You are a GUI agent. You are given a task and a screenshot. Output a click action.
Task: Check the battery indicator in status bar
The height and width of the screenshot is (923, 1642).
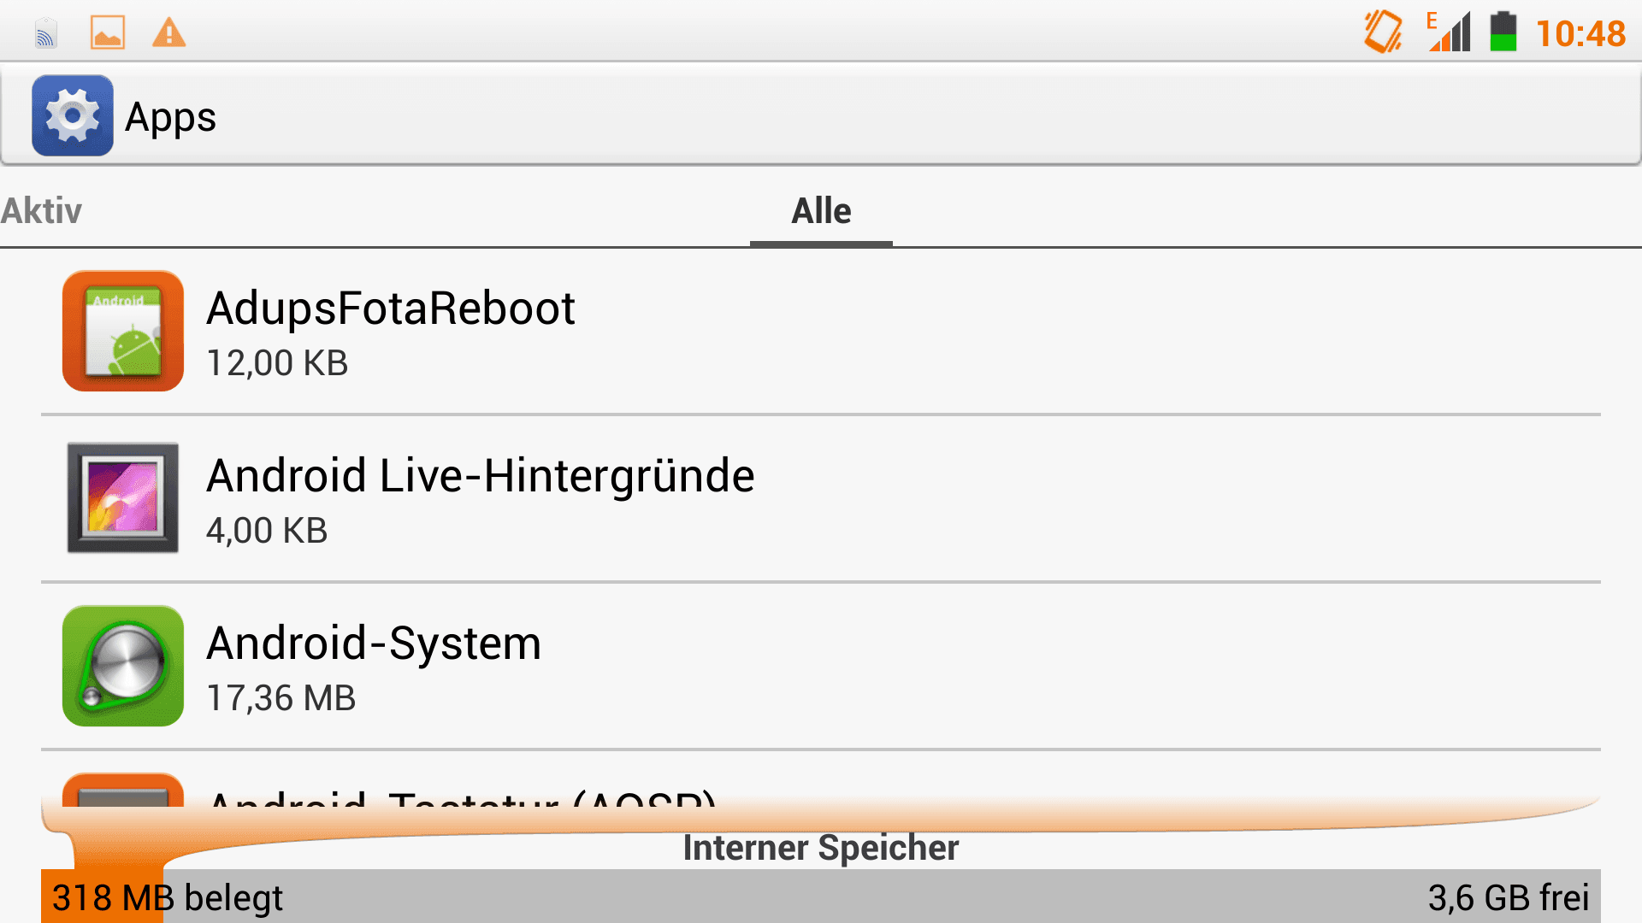pos(1503,32)
